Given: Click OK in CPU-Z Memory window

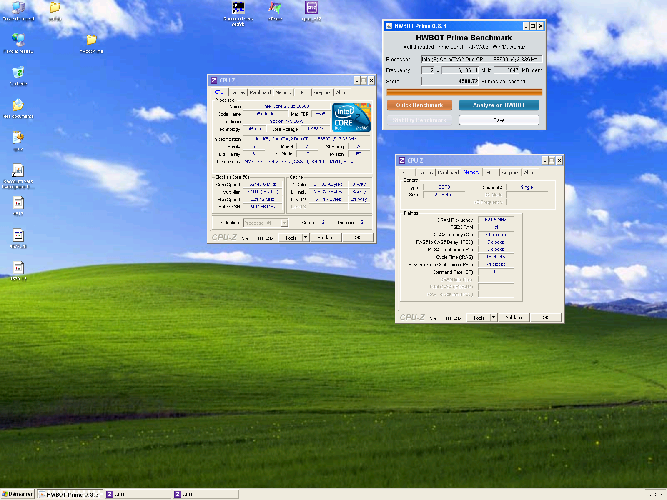Looking at the screenshot, I should coord(545,317).
